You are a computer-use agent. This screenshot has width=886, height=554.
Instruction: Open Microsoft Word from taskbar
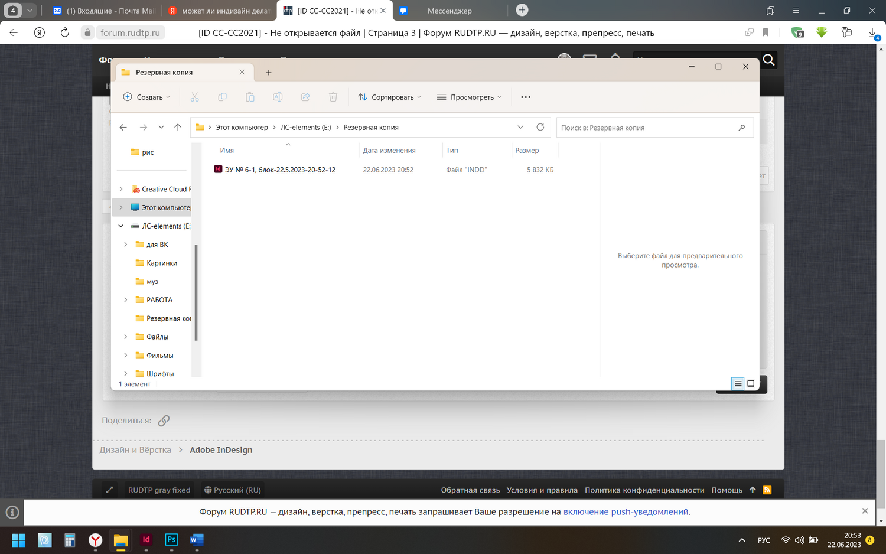click(197, 540)
